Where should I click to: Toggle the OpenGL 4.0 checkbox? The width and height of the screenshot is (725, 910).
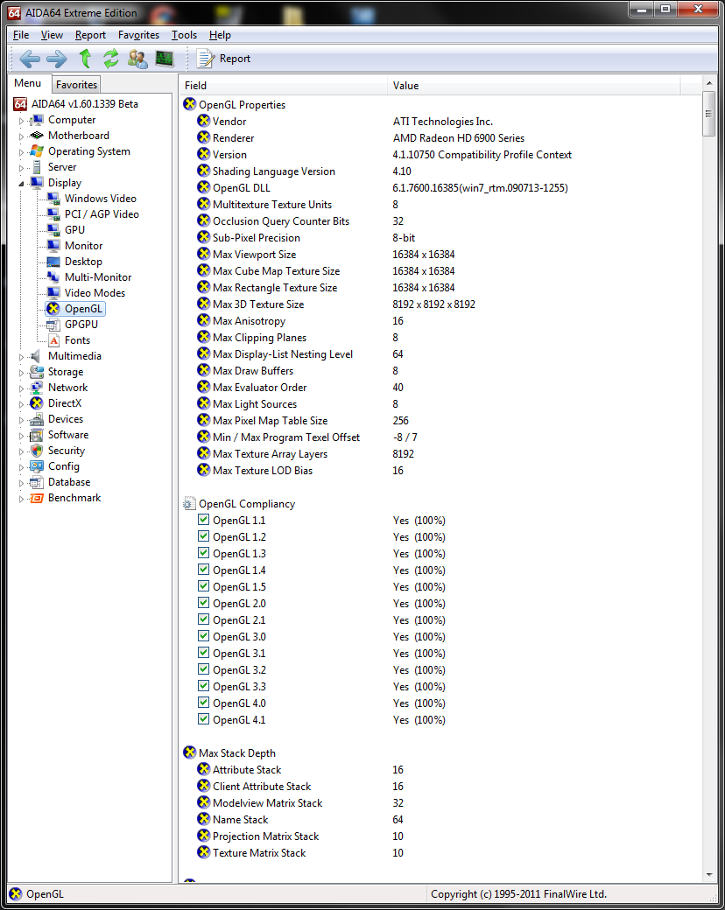point(203,703)
